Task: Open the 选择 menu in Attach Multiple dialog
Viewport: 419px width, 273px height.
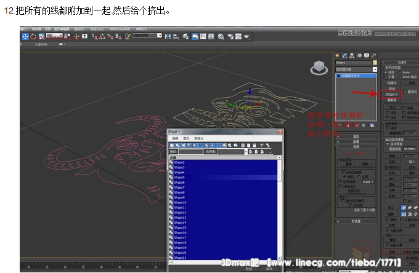Action: coord(175,138)
